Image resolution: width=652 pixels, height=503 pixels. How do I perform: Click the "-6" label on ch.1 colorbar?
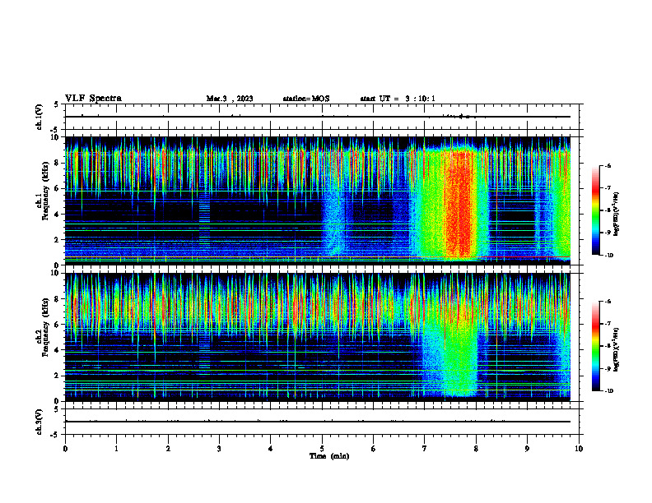point(608,165)
